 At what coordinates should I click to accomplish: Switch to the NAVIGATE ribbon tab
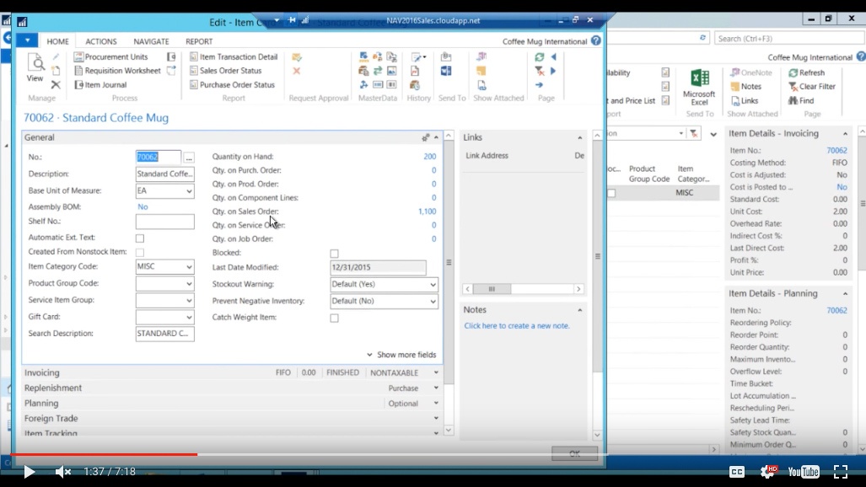tap(151, 41)
